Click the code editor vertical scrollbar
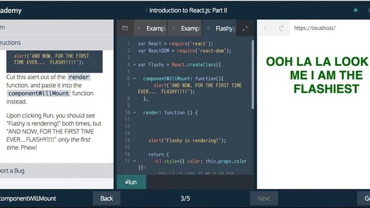The width and height of the screenshot is (370, 208). point(253,75)
